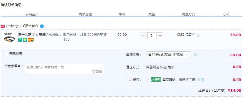Increase quantity with the plus button

(160, 36)
